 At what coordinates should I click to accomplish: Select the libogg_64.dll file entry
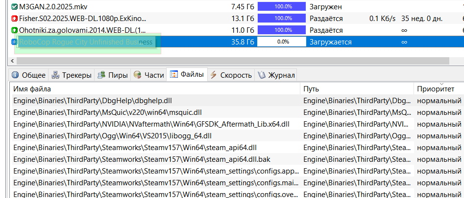(112, 135)
